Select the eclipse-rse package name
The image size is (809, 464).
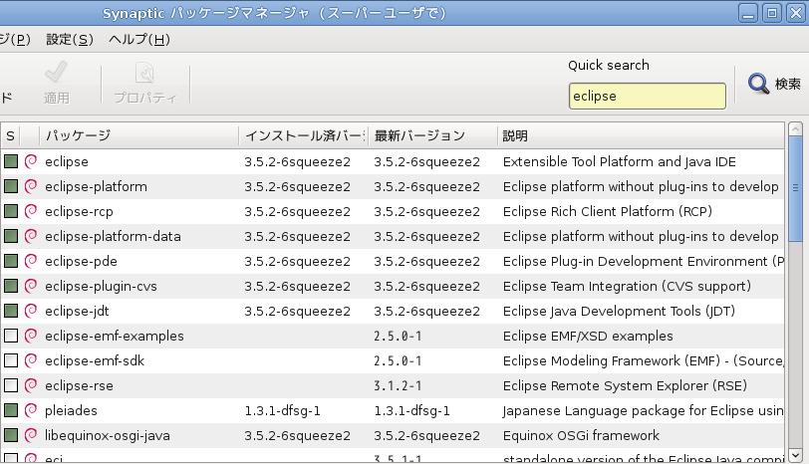click(79, 385)
